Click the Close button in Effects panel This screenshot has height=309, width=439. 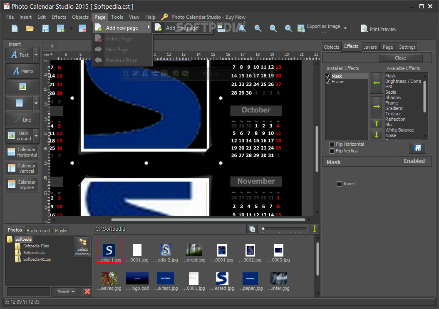pos(400,58)
